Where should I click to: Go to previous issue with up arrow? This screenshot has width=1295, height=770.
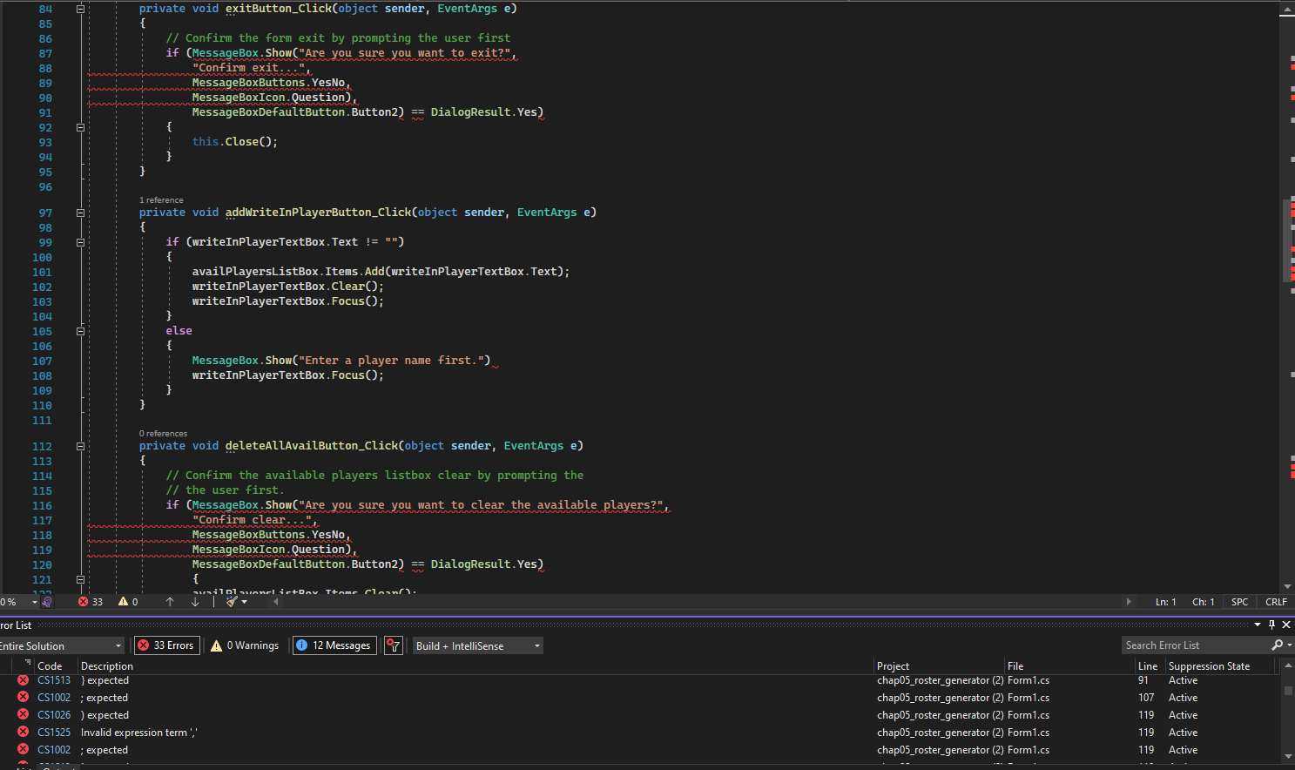[x=170, y=602]
